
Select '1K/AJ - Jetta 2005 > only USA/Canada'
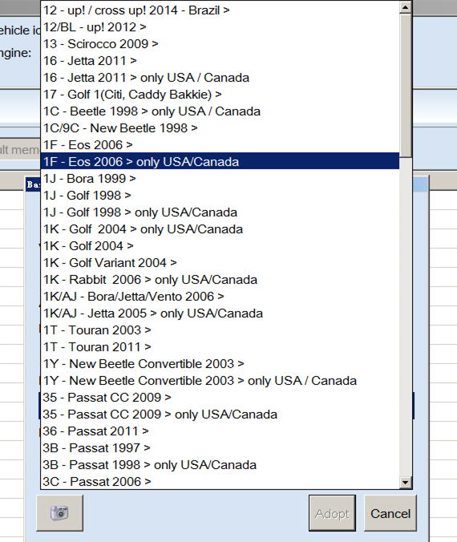(220, 313)
